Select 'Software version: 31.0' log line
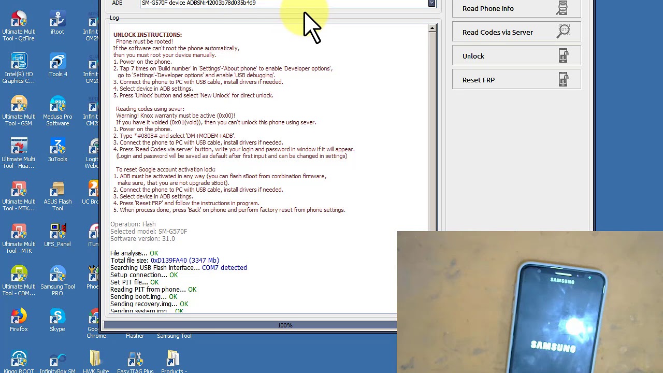This screenshot has height=373, width=663. [x=142, y=239]
